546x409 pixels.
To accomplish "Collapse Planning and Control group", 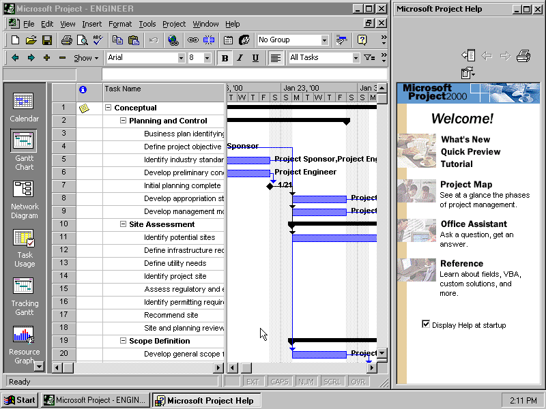I will click(123, 121).
